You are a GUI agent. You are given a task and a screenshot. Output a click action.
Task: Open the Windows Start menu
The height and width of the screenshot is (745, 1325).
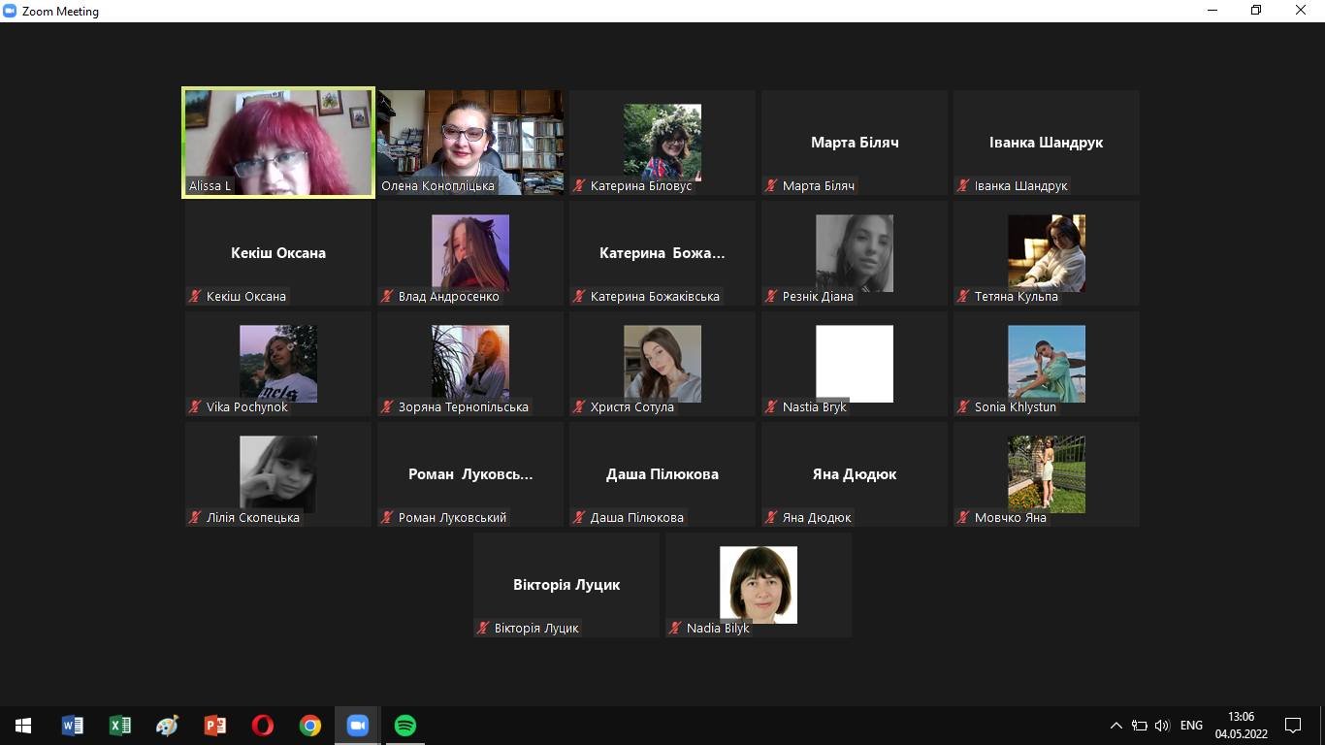point(23,726)
